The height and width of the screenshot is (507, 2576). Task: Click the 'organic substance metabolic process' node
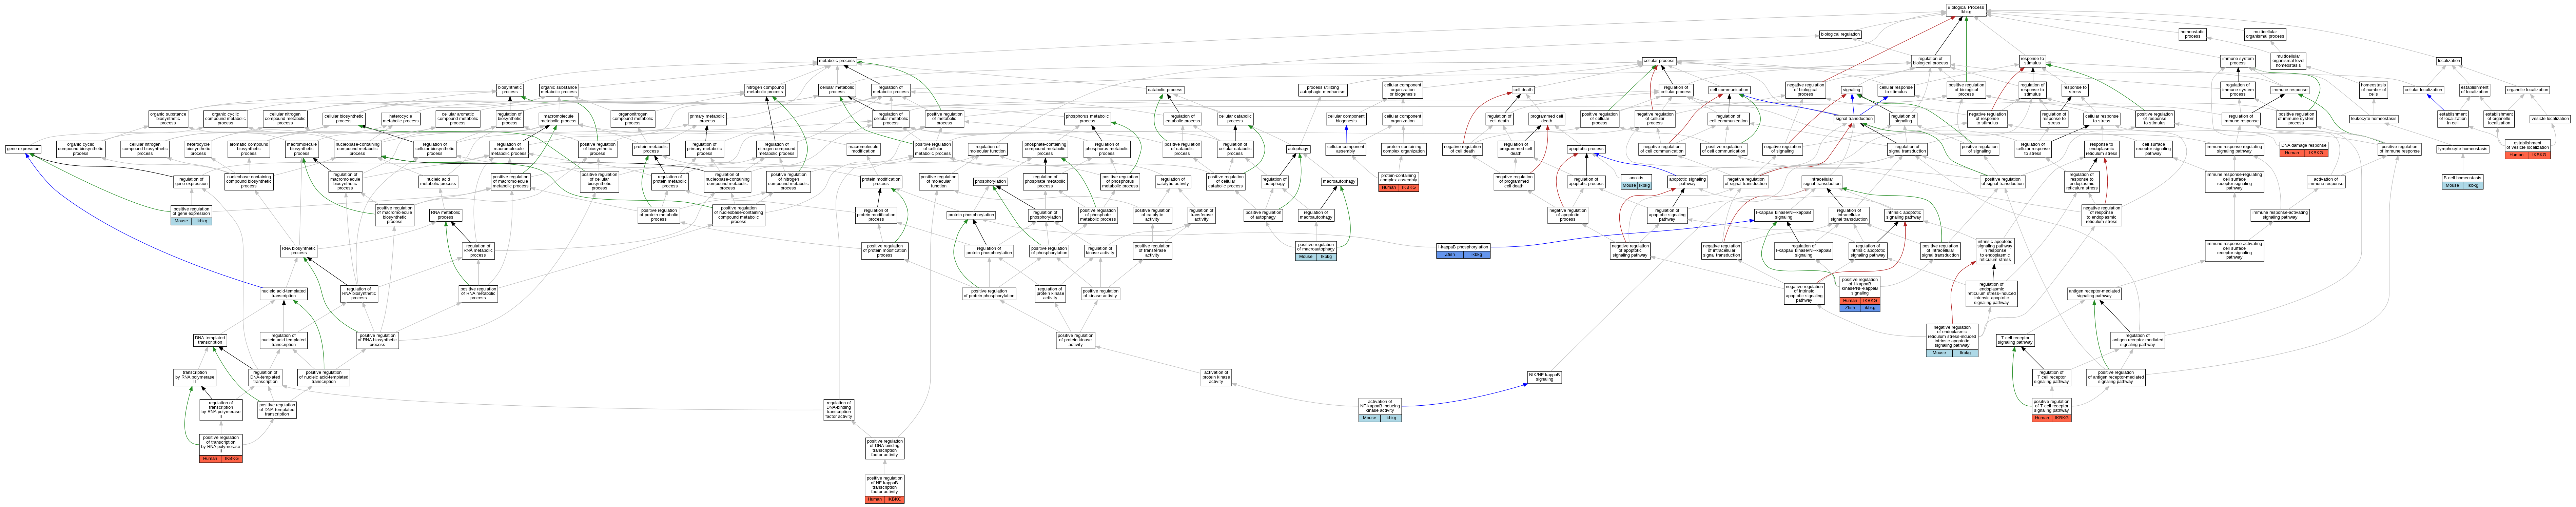[559, 90]
